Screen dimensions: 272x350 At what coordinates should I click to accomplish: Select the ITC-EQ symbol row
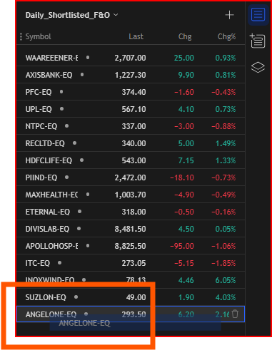pyautogui.click(x=131, y=263)
